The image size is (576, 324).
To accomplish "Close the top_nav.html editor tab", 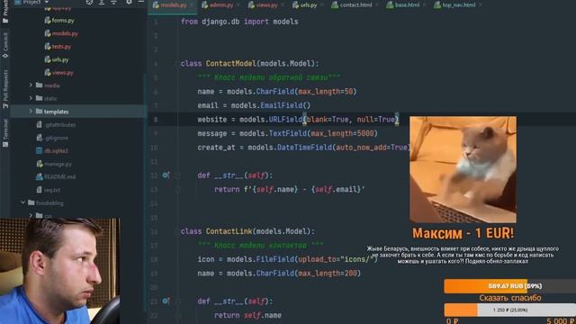I will click(481, 5).
